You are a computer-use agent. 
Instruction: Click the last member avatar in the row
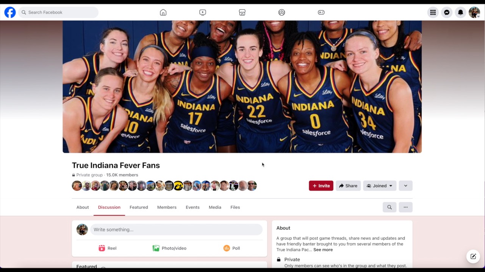[252, 185]
